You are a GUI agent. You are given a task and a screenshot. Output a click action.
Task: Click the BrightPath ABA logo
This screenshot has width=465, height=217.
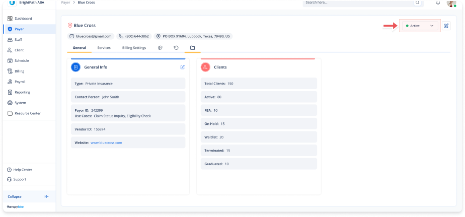(x=12, y=3)
